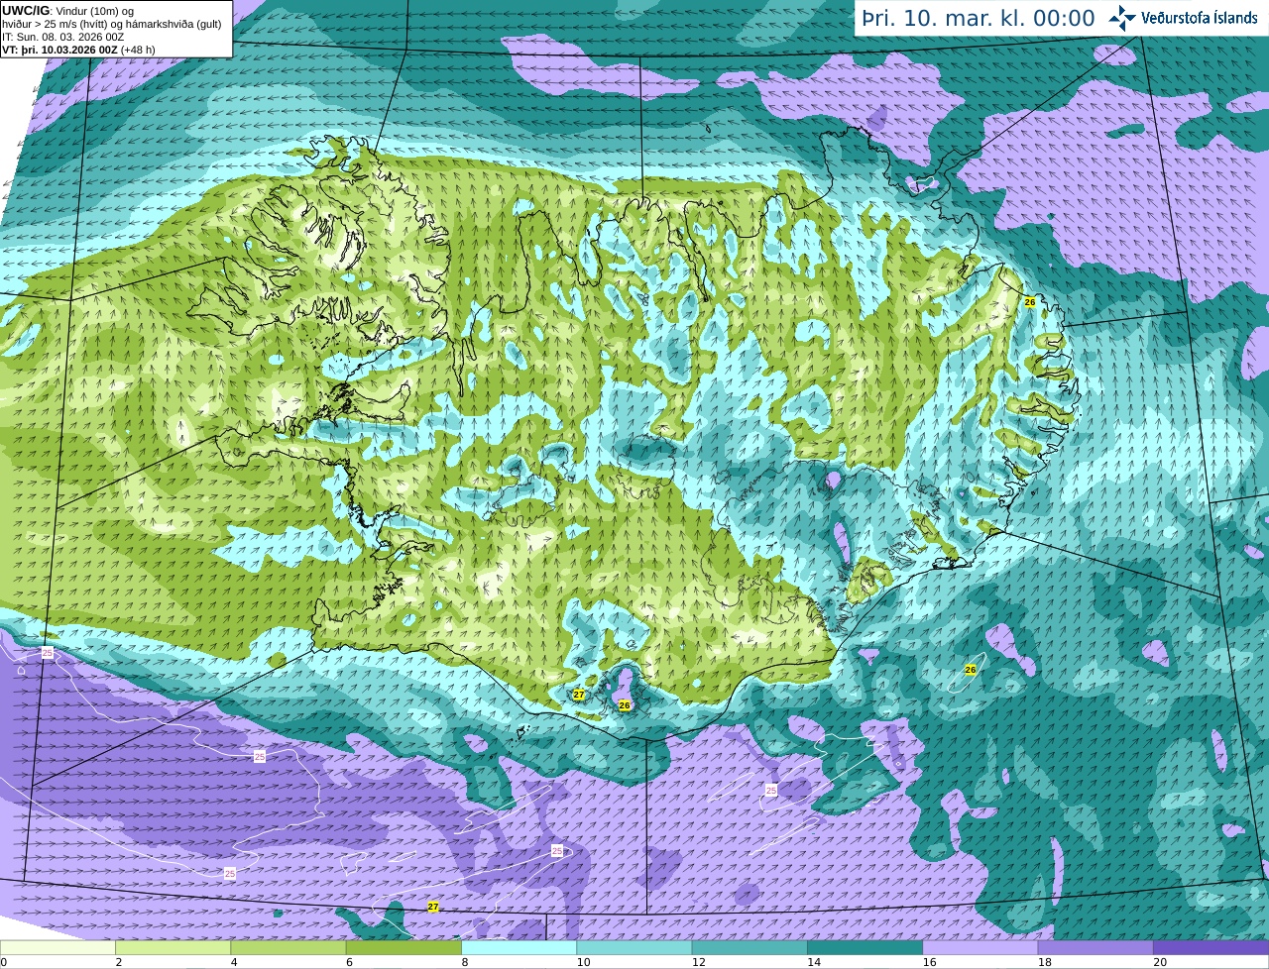
Task: Click the '6' value on the color scale
Action: [x=349, y=962]
